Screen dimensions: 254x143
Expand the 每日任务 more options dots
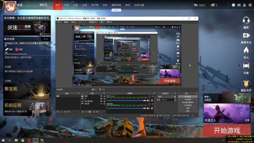click(45, 39)
